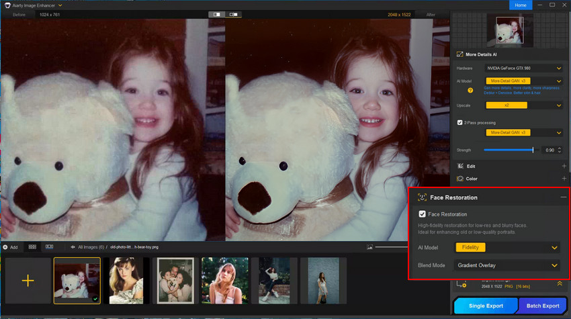Open the Face Restoration AI Model Fidelity dropdown
This screenshot has height=319, width=571.
click(507, 247)
